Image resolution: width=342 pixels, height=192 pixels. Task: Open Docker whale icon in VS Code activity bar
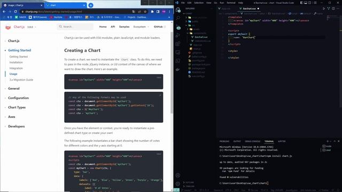click(178, 70)
